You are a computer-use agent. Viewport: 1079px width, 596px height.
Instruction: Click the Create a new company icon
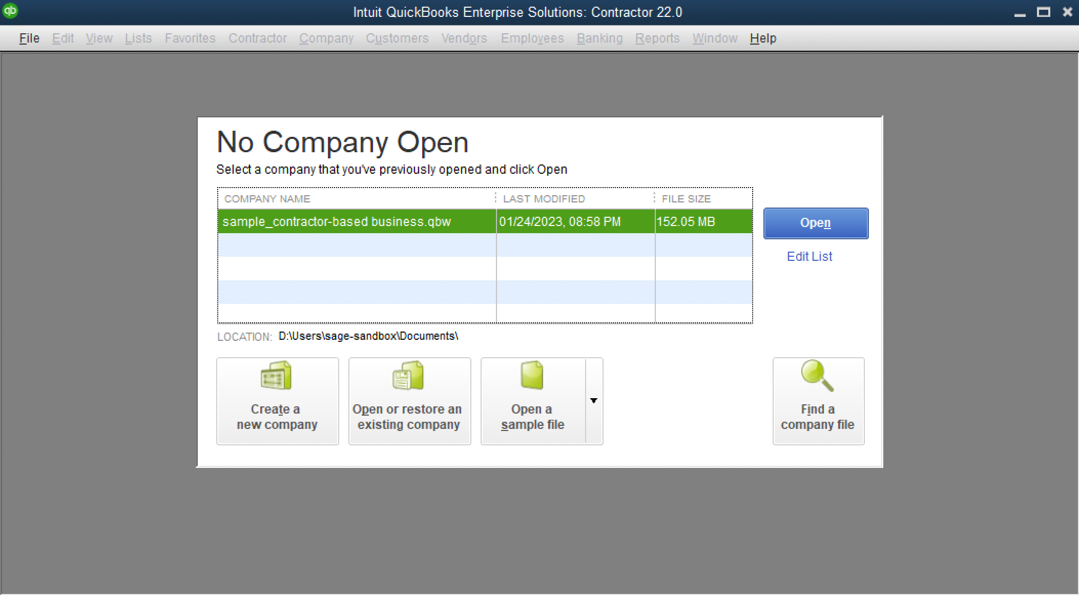point(276,376)
